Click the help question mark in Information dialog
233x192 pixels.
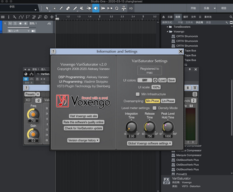click(53, 51)
